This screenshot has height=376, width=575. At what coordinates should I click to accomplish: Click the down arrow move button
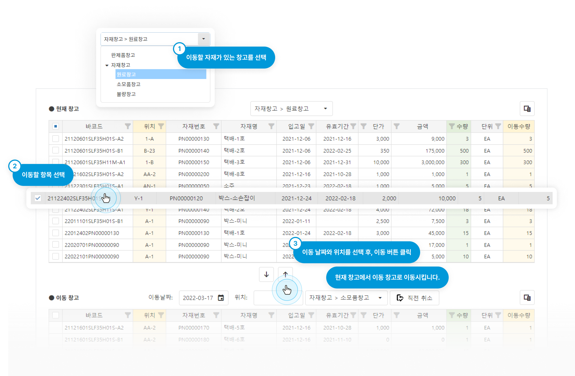tap(266, 274)
